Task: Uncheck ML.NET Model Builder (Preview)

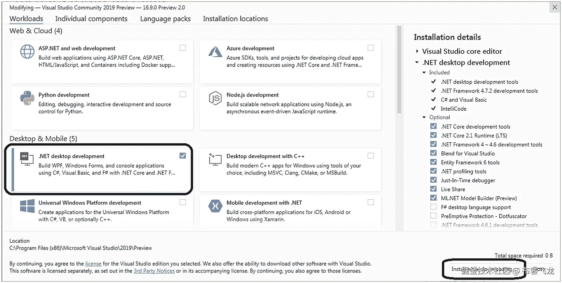Action: pyautogui.click(x=434, y=198)
